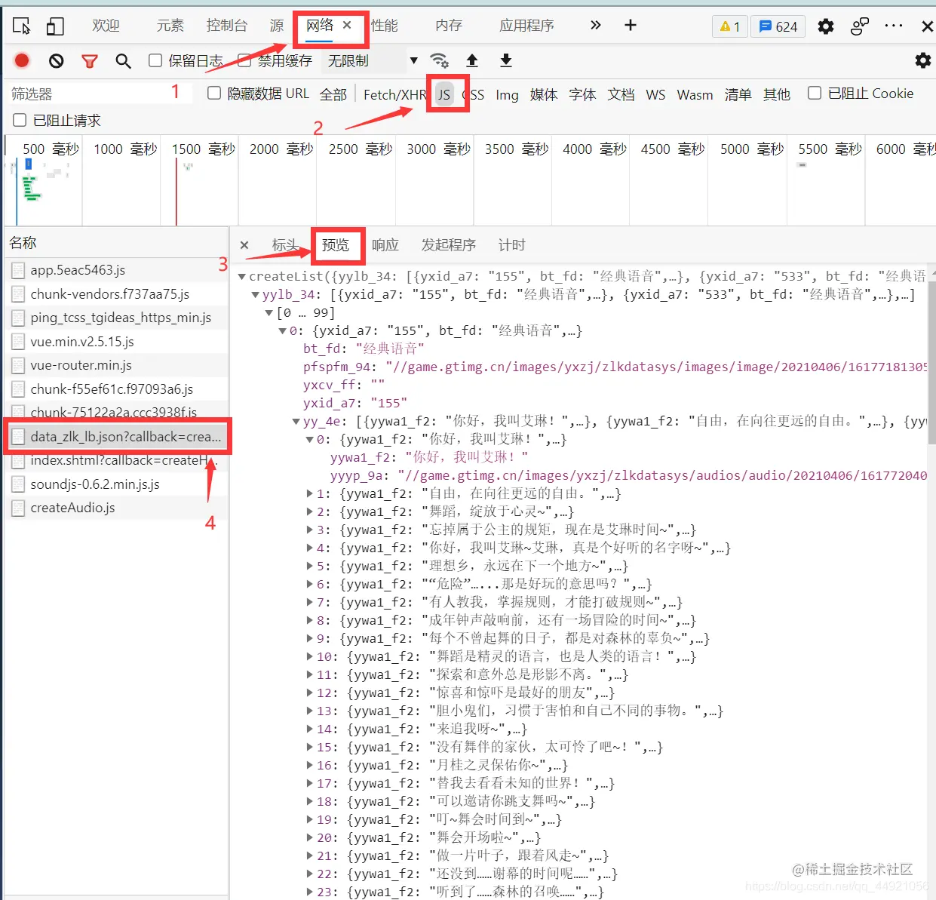Select the 响应 details tab
The height and width of the screenshot is (900, 936).
(x=385, y=245)
